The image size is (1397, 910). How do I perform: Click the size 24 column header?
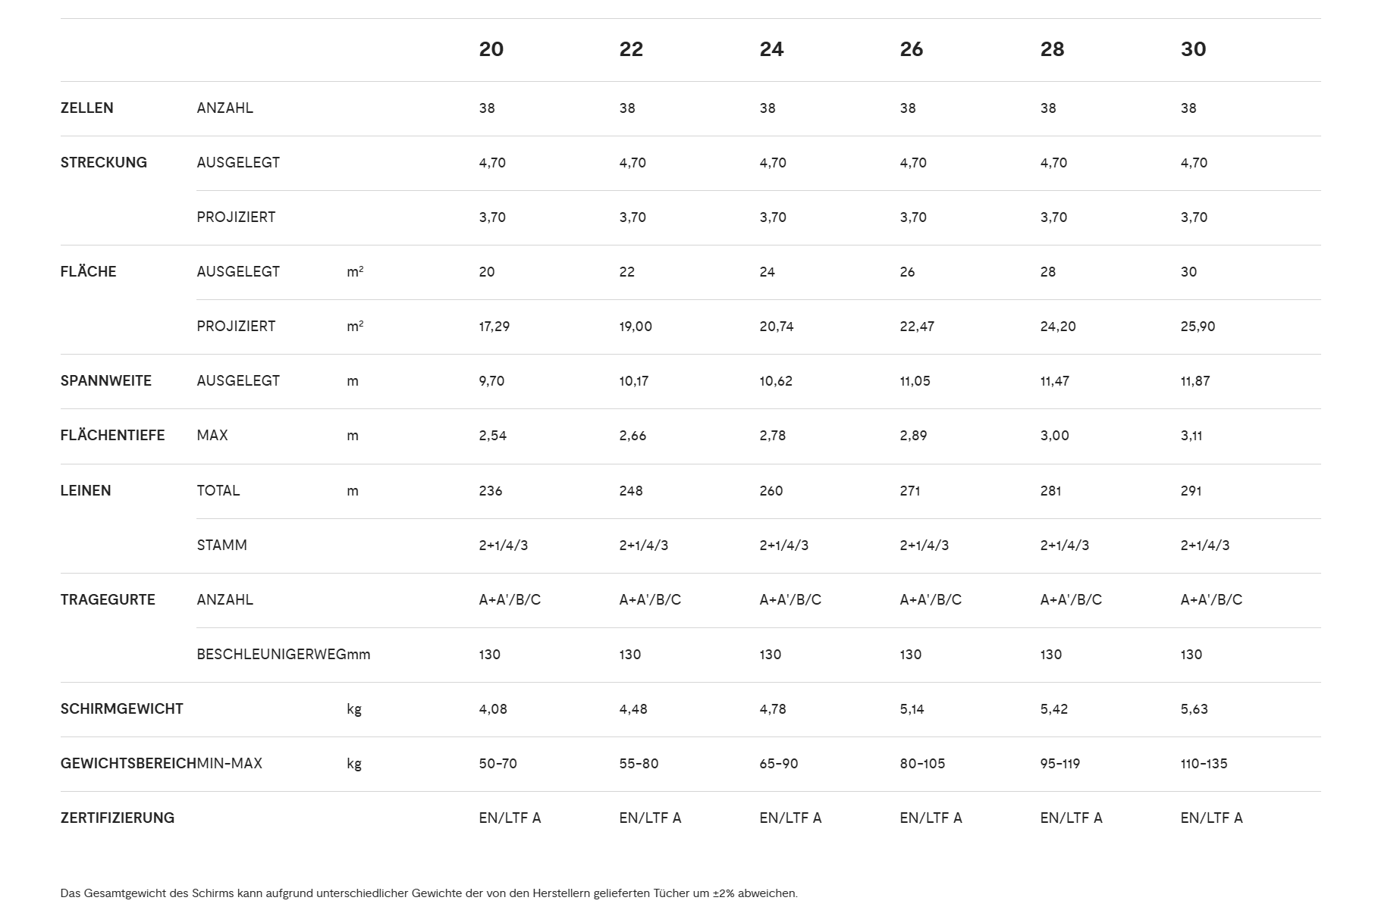click(x=771, y=49)
